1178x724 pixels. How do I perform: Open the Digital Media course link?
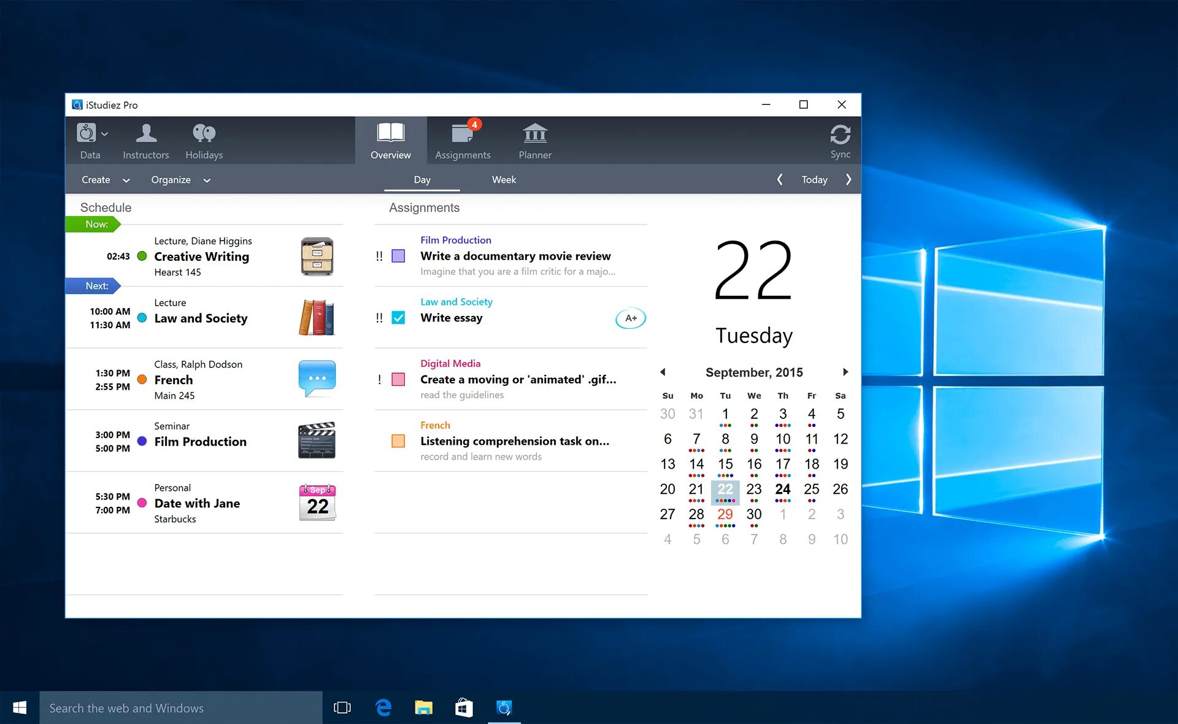tap(450, 363)
